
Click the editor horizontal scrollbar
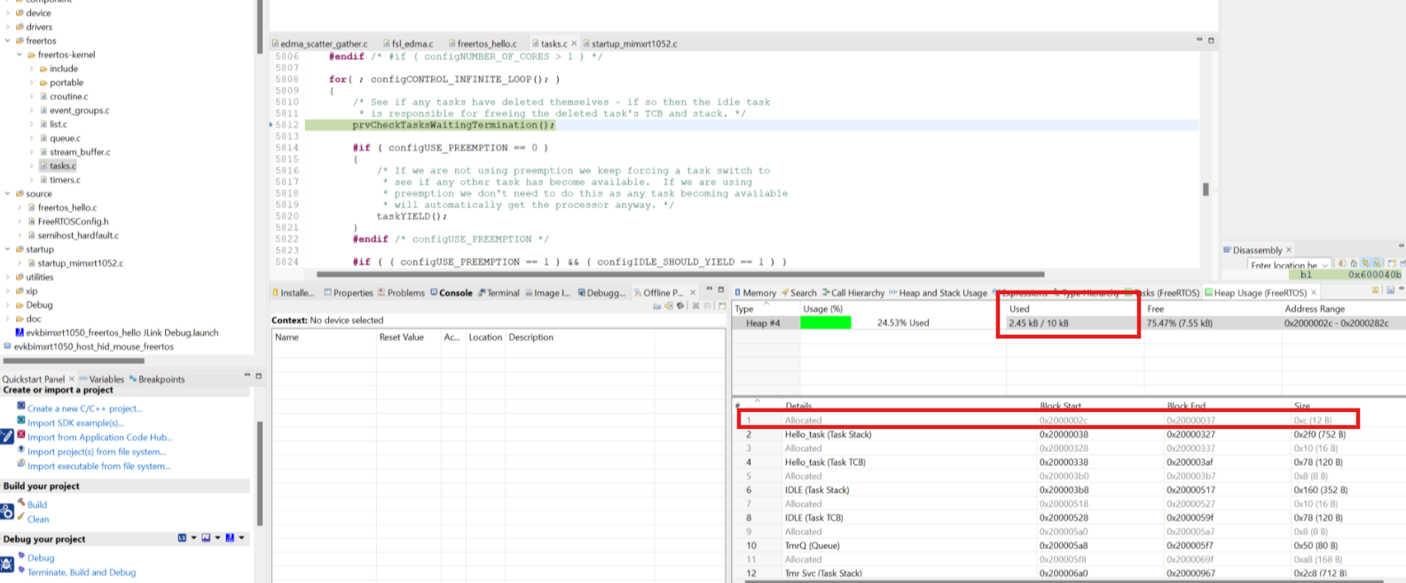tap(680, 274)
